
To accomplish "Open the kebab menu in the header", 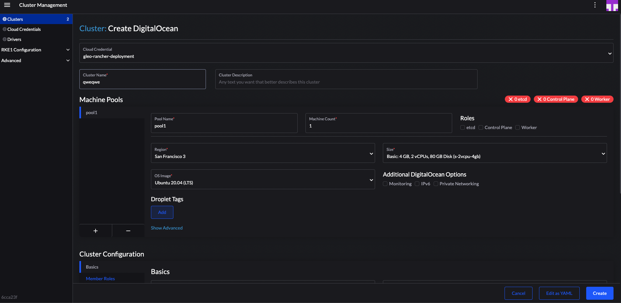I will point(594,5).
